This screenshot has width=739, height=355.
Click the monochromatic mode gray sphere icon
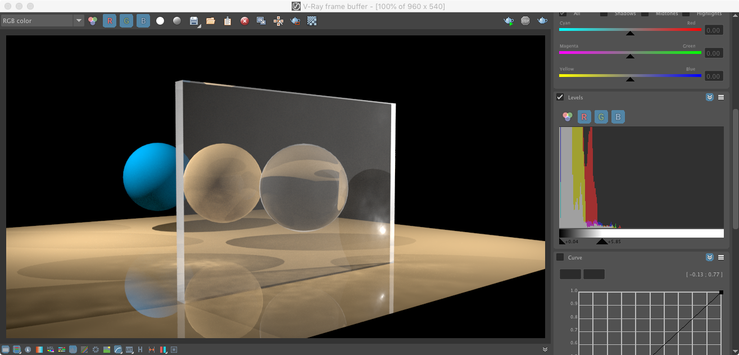point(177,21)
